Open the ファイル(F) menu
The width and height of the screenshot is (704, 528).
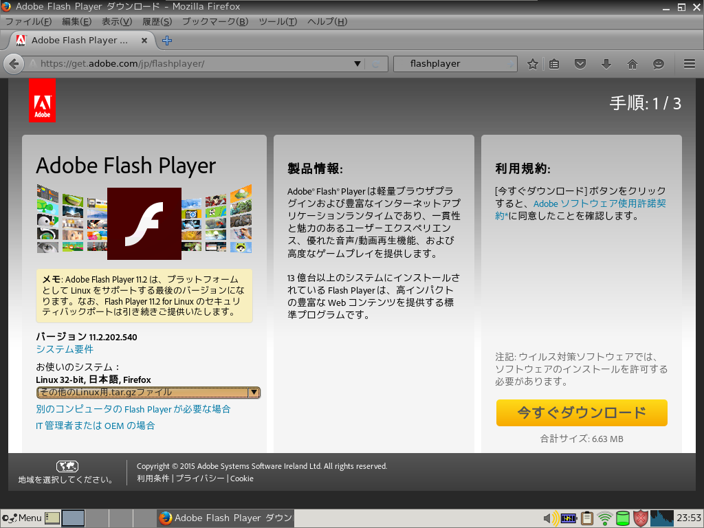(x=27, y=21)
